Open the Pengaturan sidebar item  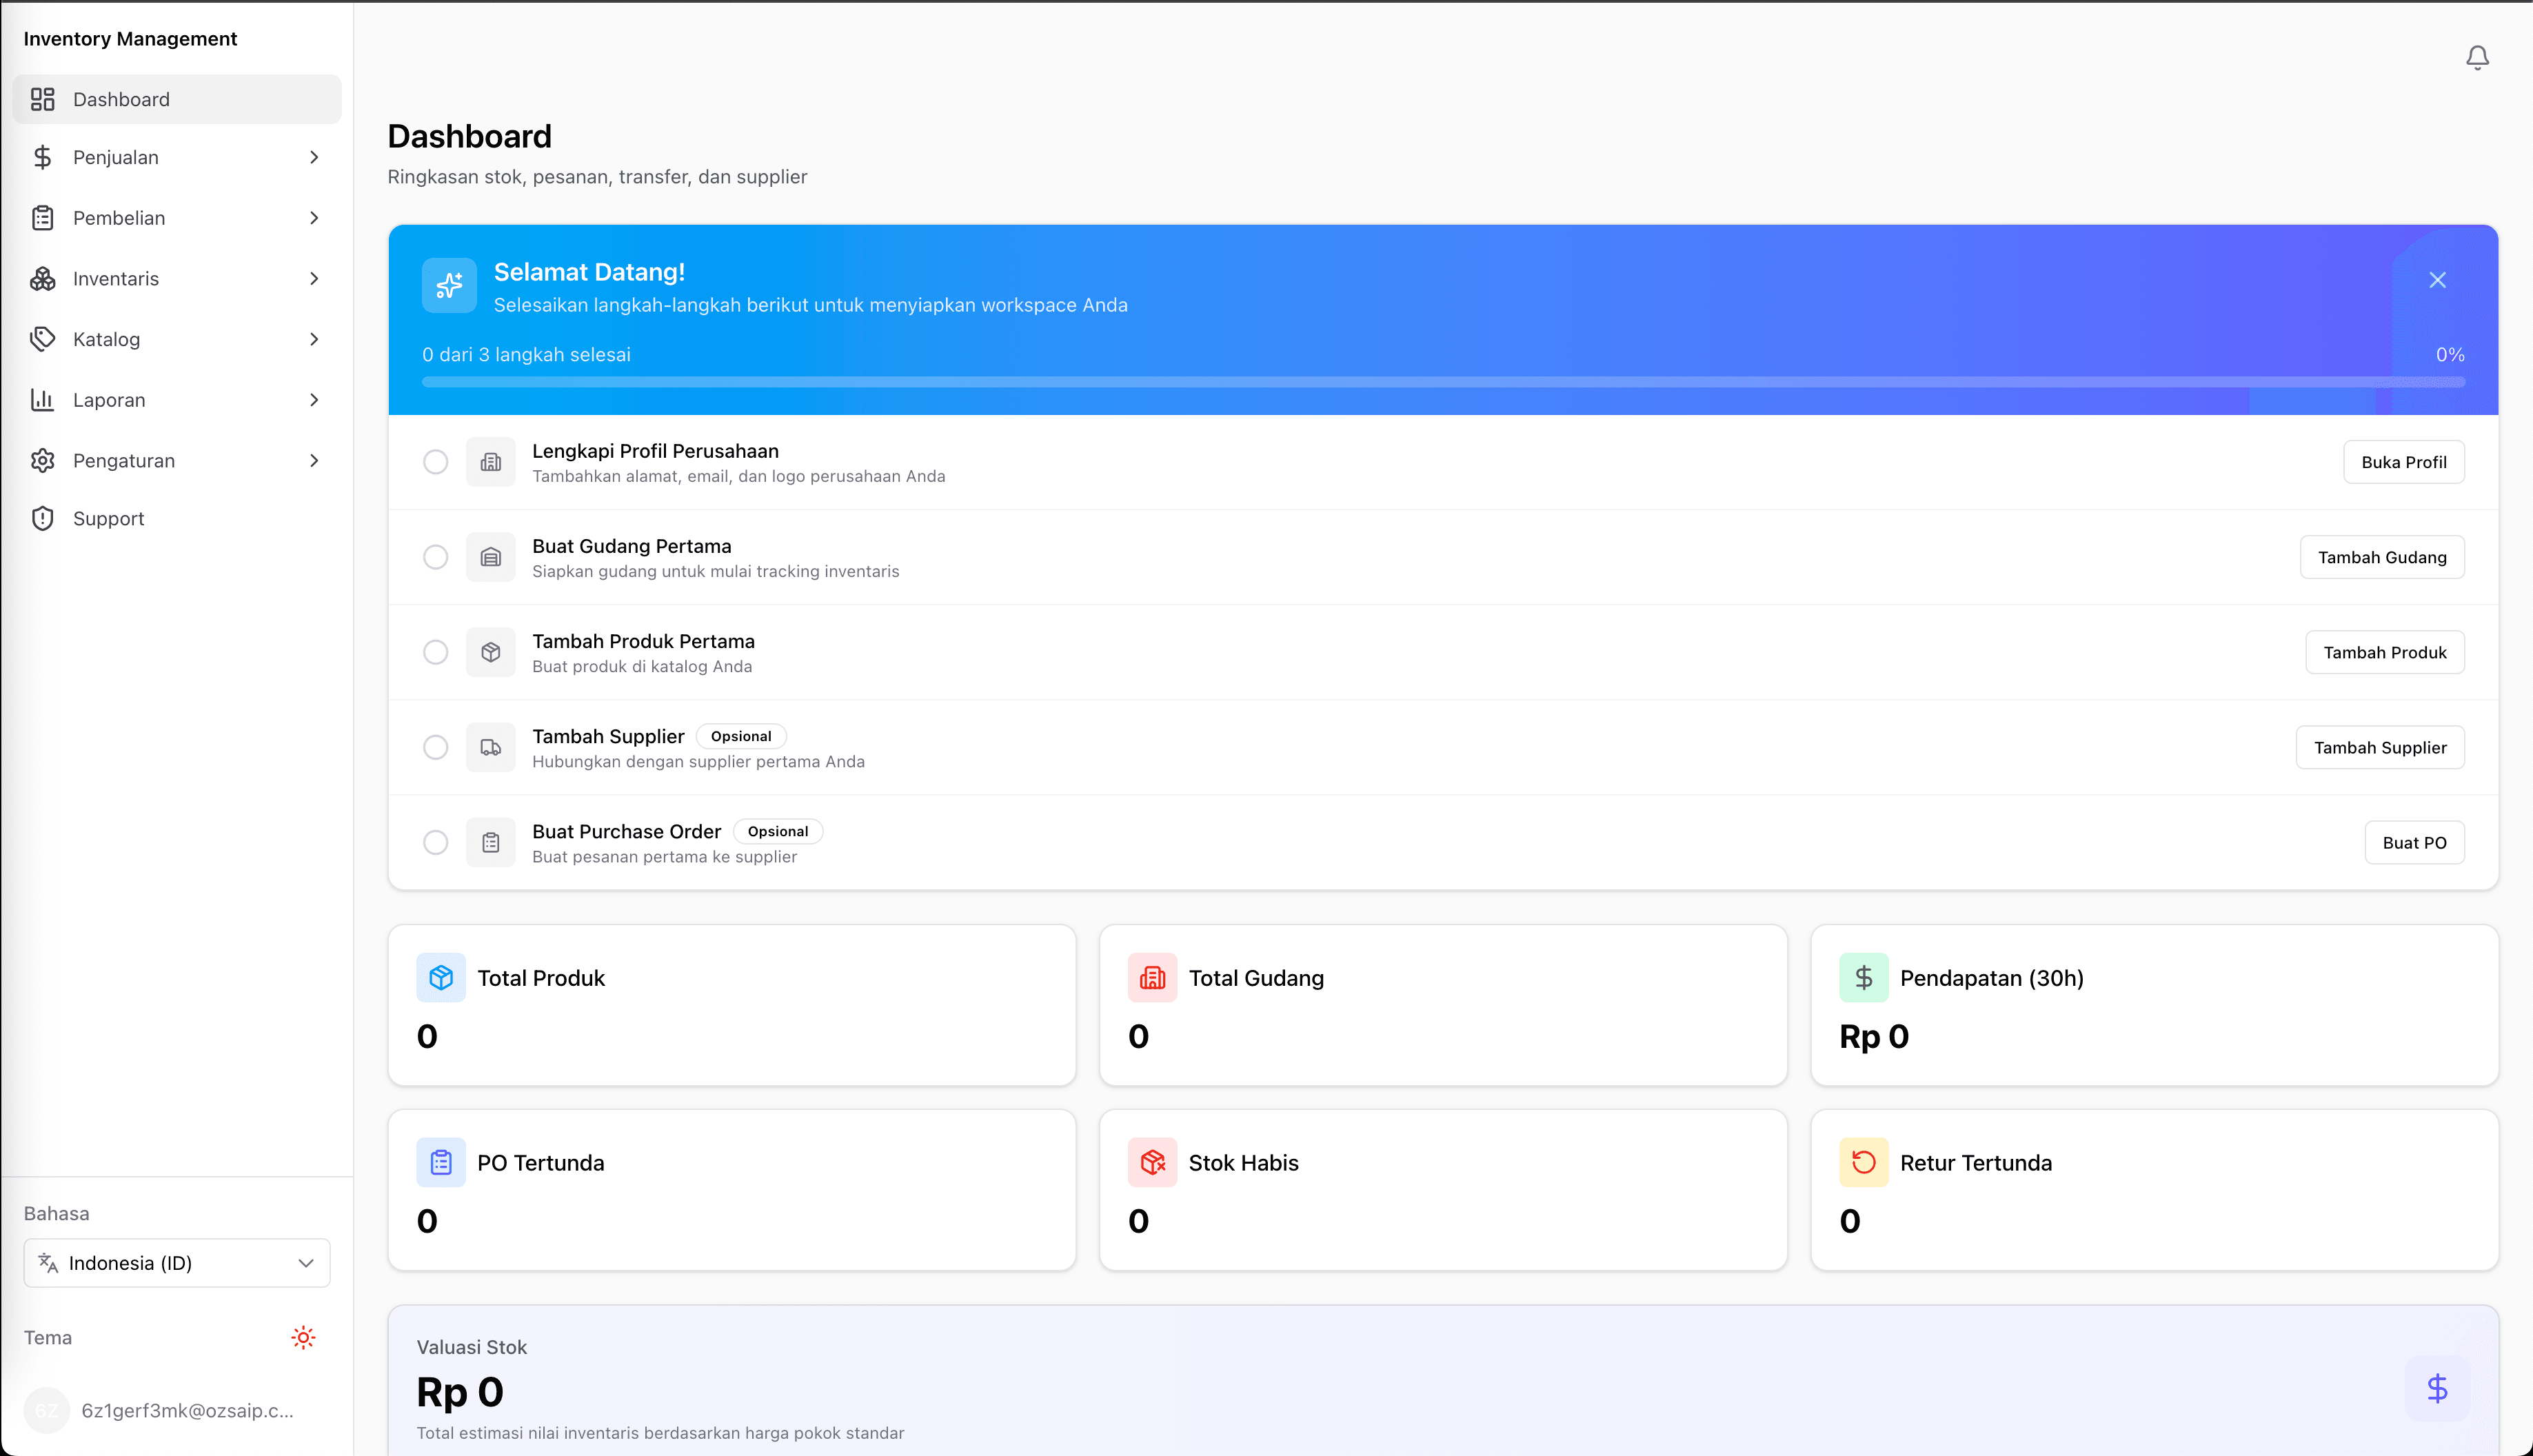[x=177, y=461]
